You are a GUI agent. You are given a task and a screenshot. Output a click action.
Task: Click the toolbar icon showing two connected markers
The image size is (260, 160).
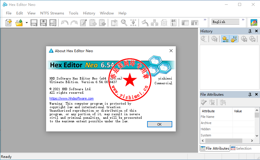coord(154,23)
